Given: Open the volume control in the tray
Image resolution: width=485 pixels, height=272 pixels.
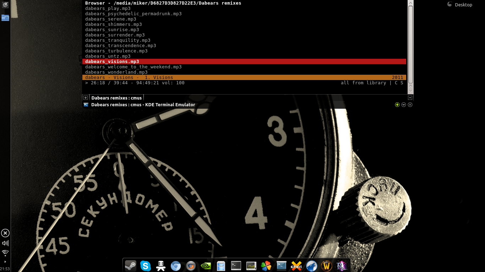Looking at the screenshot, I should (x=5, y=243).
